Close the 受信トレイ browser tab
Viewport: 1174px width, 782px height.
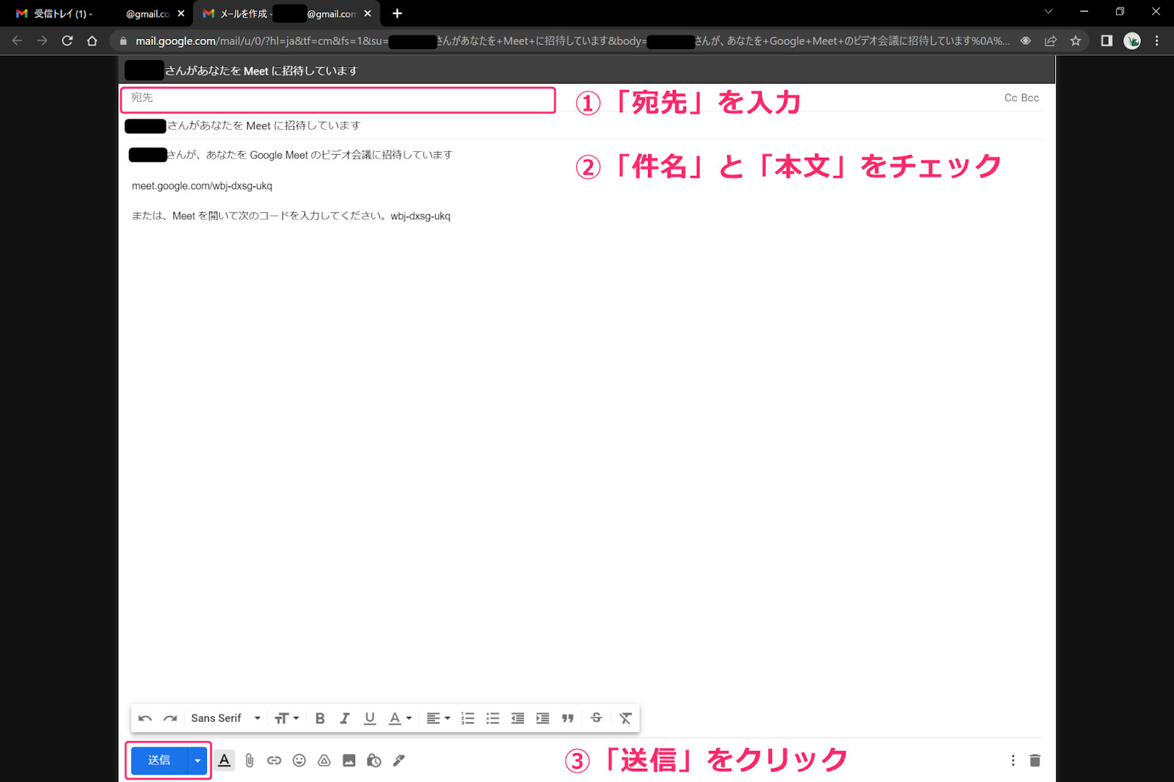(181, 13)
